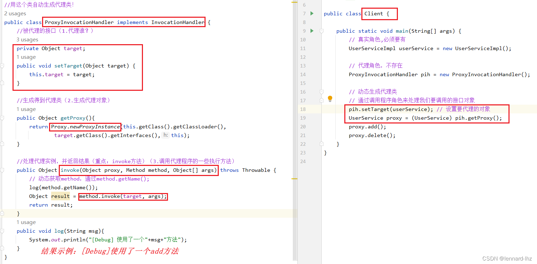
Task: Click 'method.invoke(target, args);' call
Action: pos(123,196)
